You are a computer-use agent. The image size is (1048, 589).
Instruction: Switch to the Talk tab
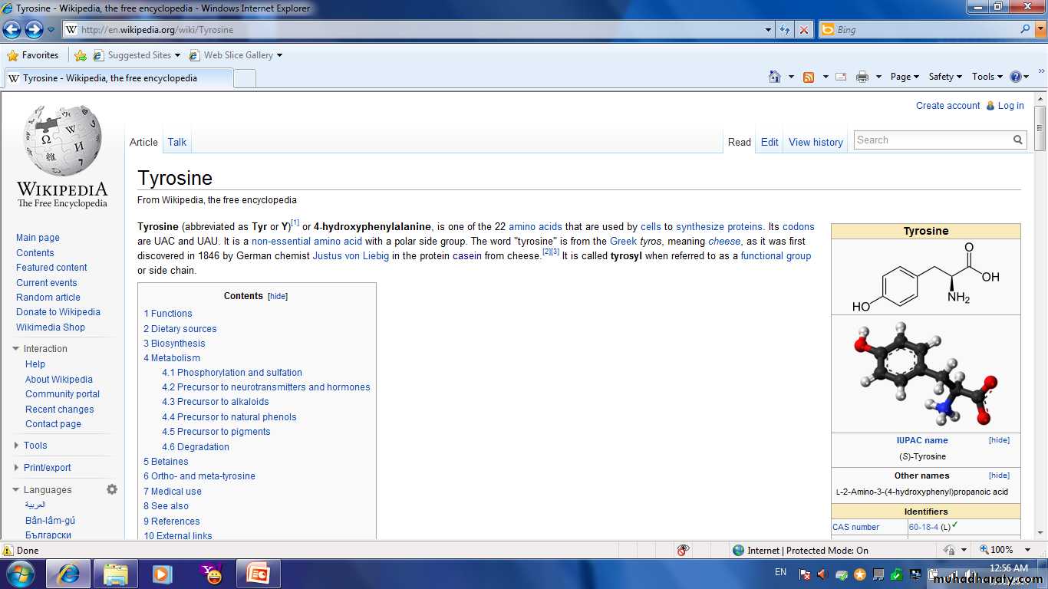(177, 142)
